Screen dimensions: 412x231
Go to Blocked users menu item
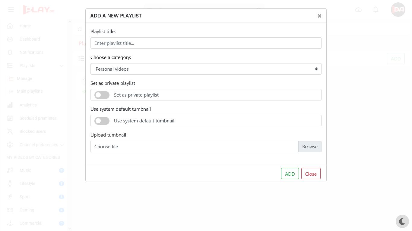pos(33,131)
